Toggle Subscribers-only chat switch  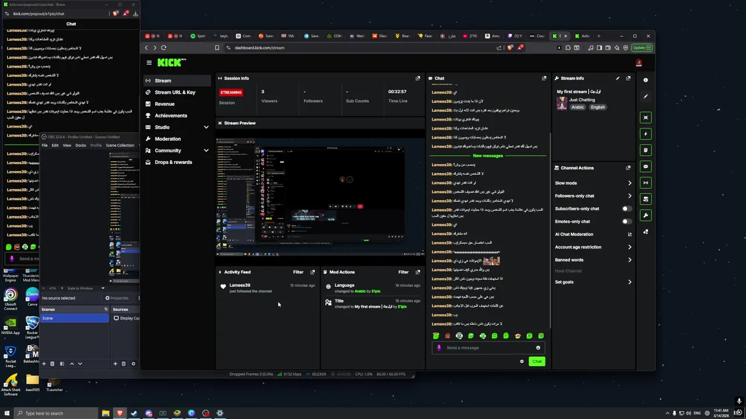click(626, 208)
